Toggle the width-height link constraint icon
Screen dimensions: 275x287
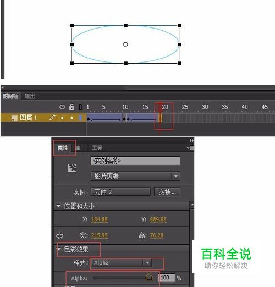coord(60,235)
